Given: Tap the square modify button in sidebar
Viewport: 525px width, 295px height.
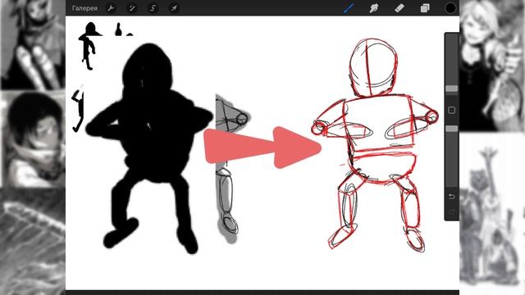Looking at the screenshot, I should (x=451, y=110).
